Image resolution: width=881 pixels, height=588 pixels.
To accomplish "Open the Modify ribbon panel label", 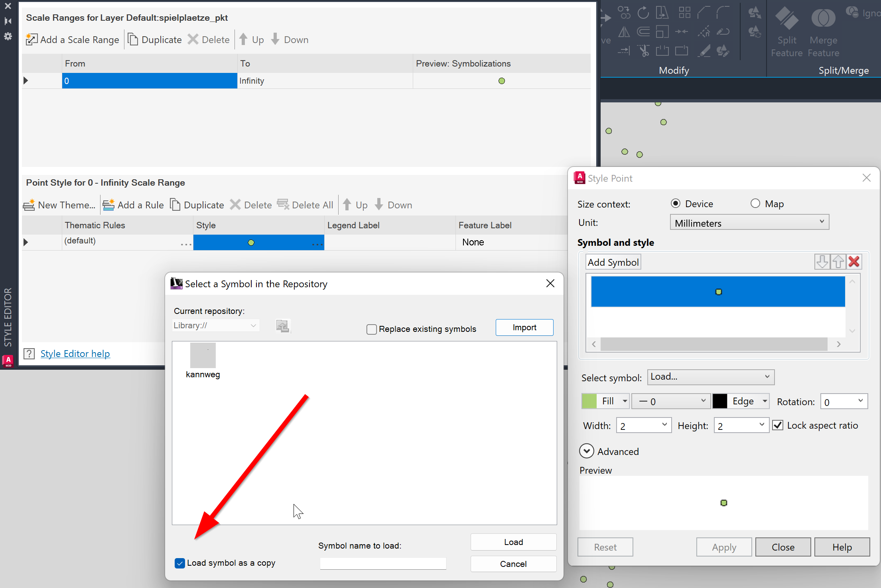I will tap(674, 71).
